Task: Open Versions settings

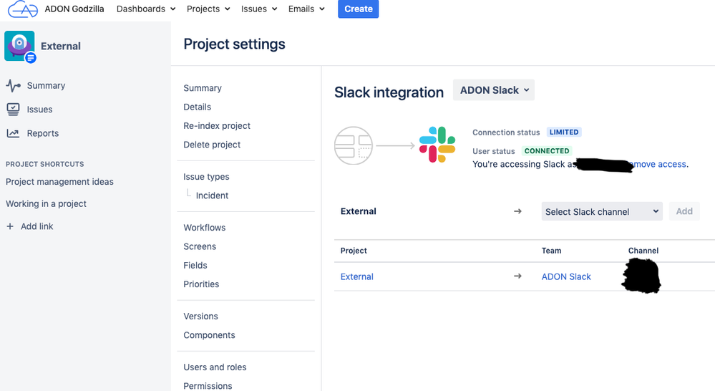Action: click(200, 317)
